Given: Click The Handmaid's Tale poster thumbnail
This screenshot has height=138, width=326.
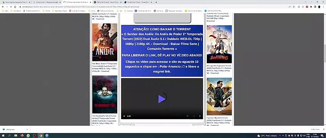Looking at the screenshot, I should [x=105, y=94].
